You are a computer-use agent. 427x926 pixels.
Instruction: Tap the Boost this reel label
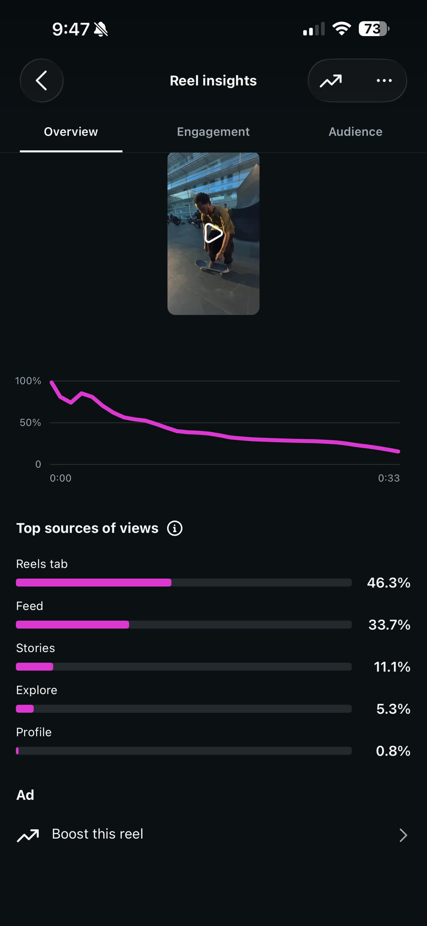point(98,834)
